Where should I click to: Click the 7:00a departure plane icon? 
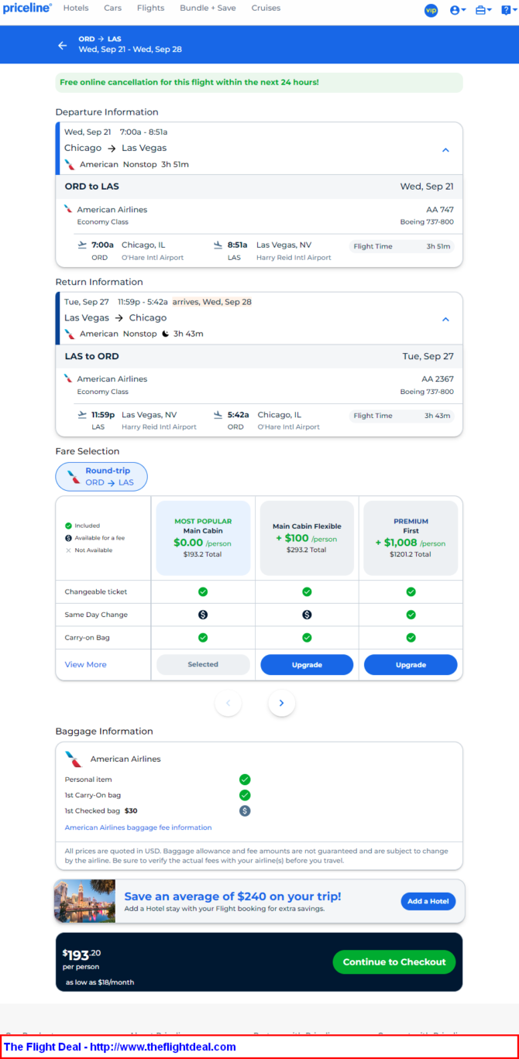point(83,245)
